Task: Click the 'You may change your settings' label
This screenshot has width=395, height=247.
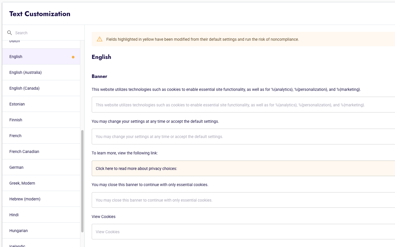Action: click(x=155, y=121)
